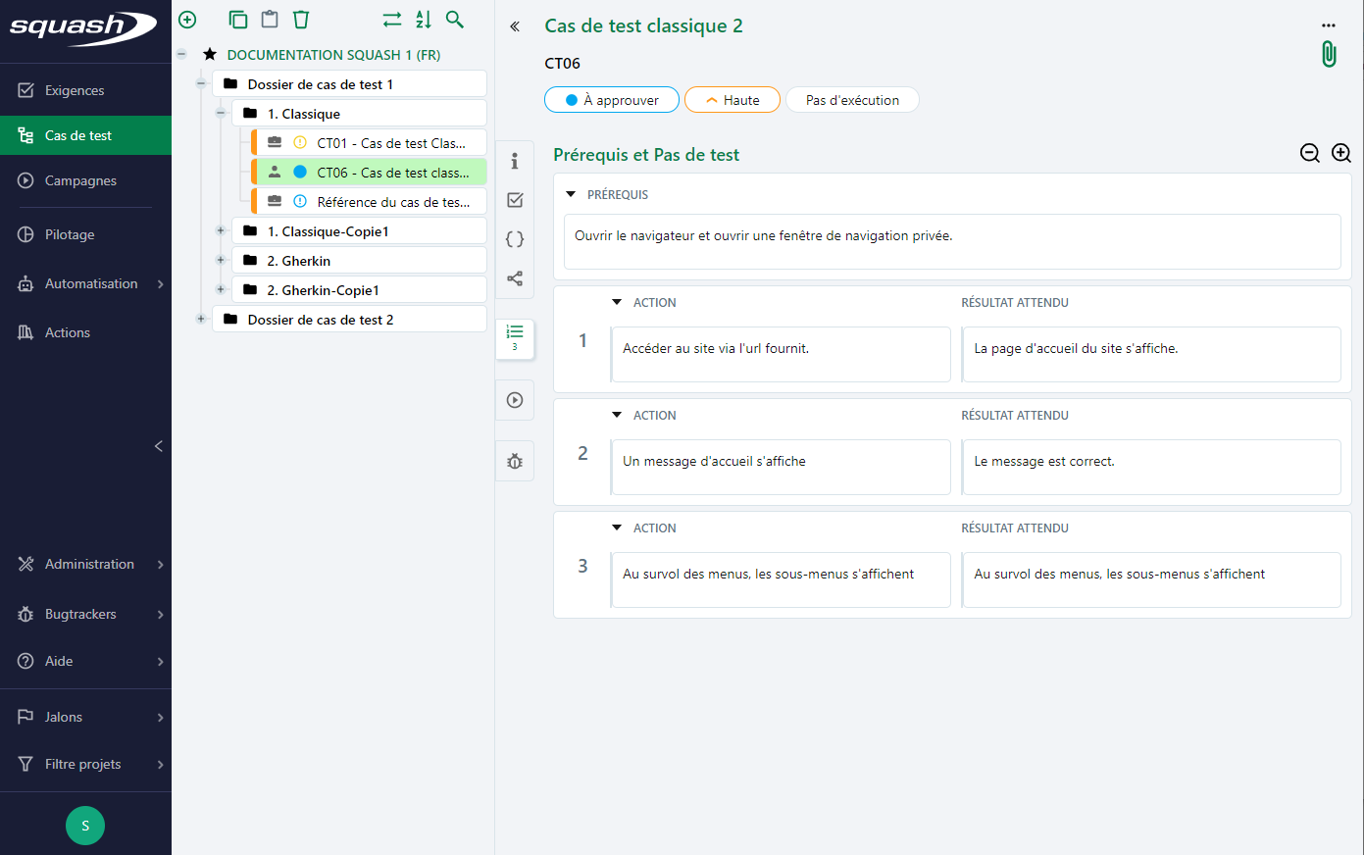Select CT01 test case in tree
Image resolution: width=1364 pixels, height=855 pixels.
(x=390, y=143)
